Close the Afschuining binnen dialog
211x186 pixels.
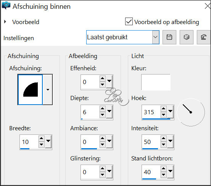[x=207, y=6]
